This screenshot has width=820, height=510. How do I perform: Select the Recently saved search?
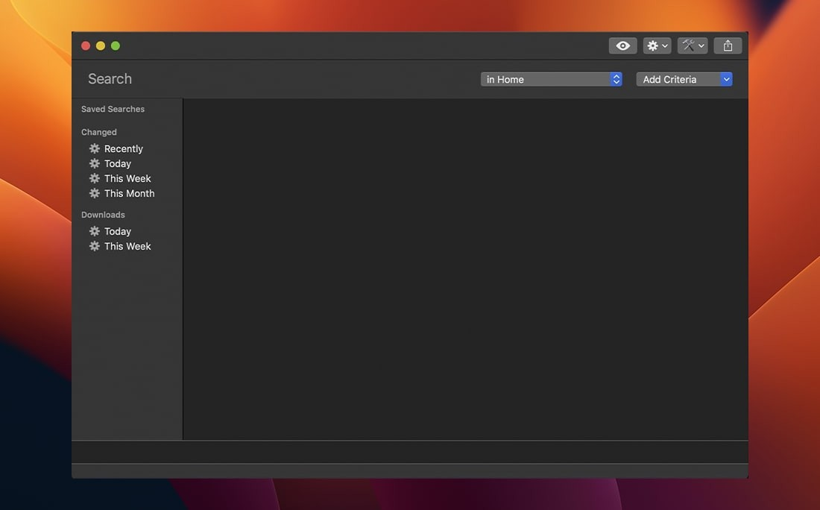124,148
